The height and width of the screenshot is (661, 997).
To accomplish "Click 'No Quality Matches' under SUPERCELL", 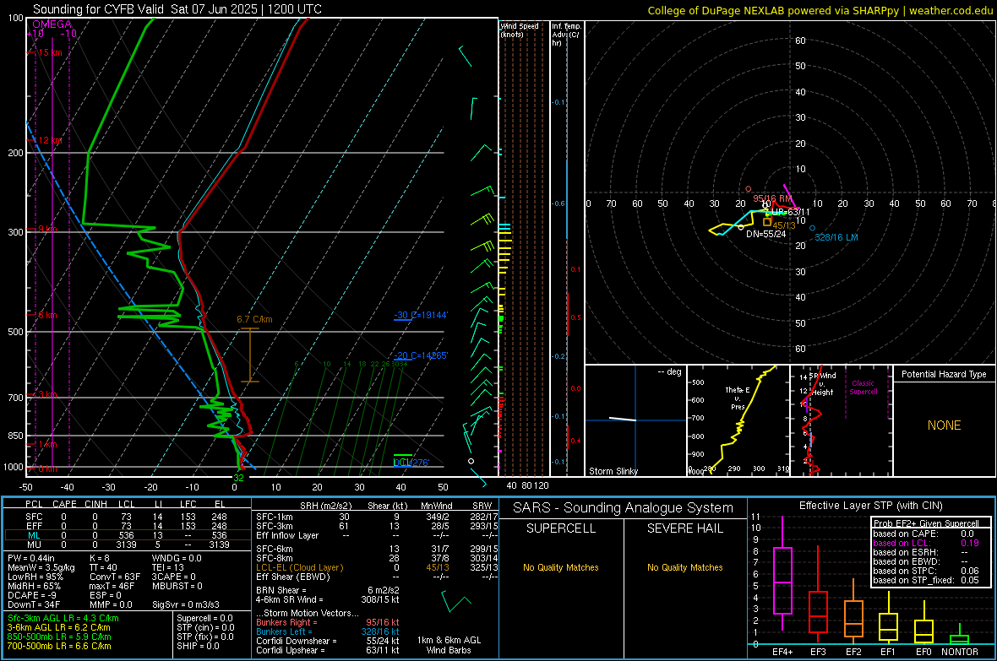I will coord(560,567).
